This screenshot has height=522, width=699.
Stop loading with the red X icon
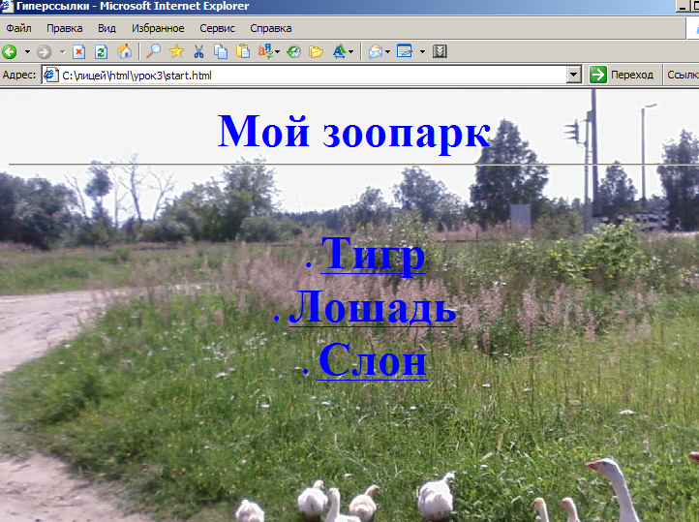[79, 51]
